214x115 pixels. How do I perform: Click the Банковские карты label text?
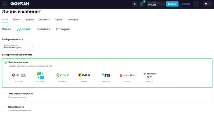tap(18, 62)
